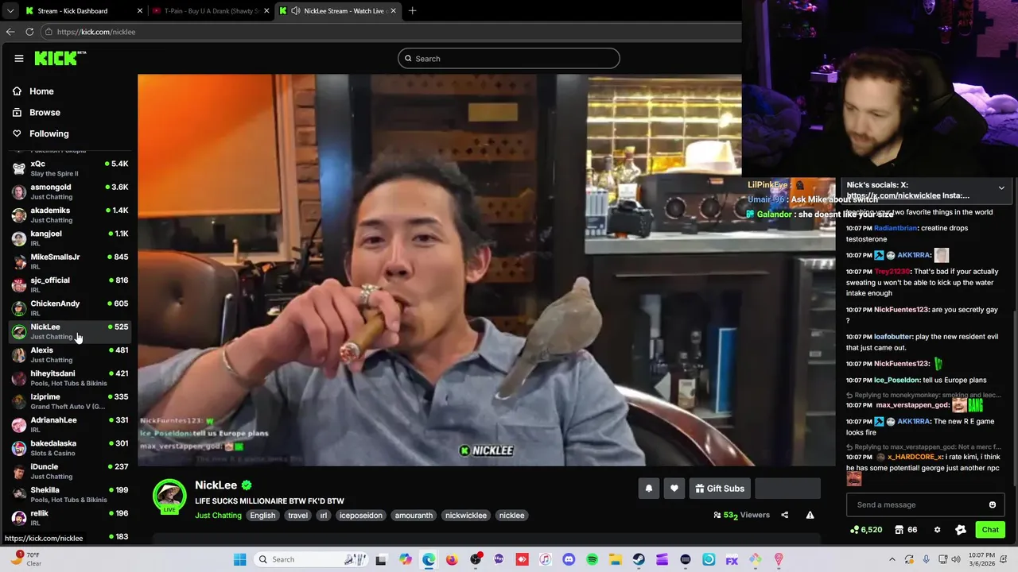Open iDuncle channel in sidebar
Screen dimensions: 1018x572
click(70, 471)
